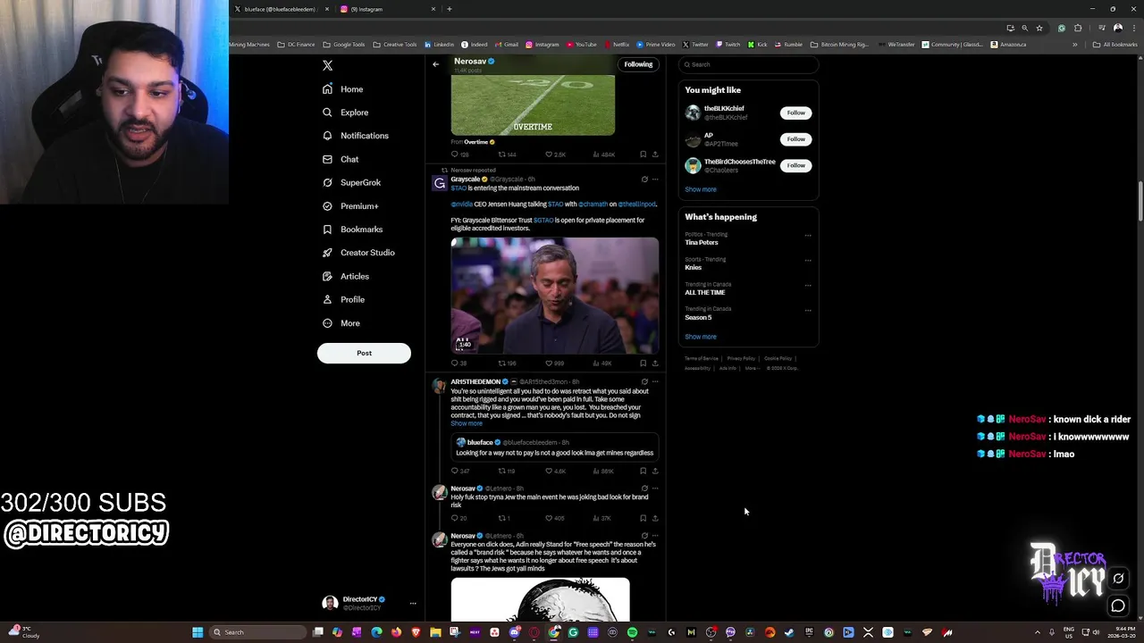Open the Kick bookmark
Image resolution: width=1144 pixels, height=643 pixels.
pyautogui.click(x=757, y=45)
